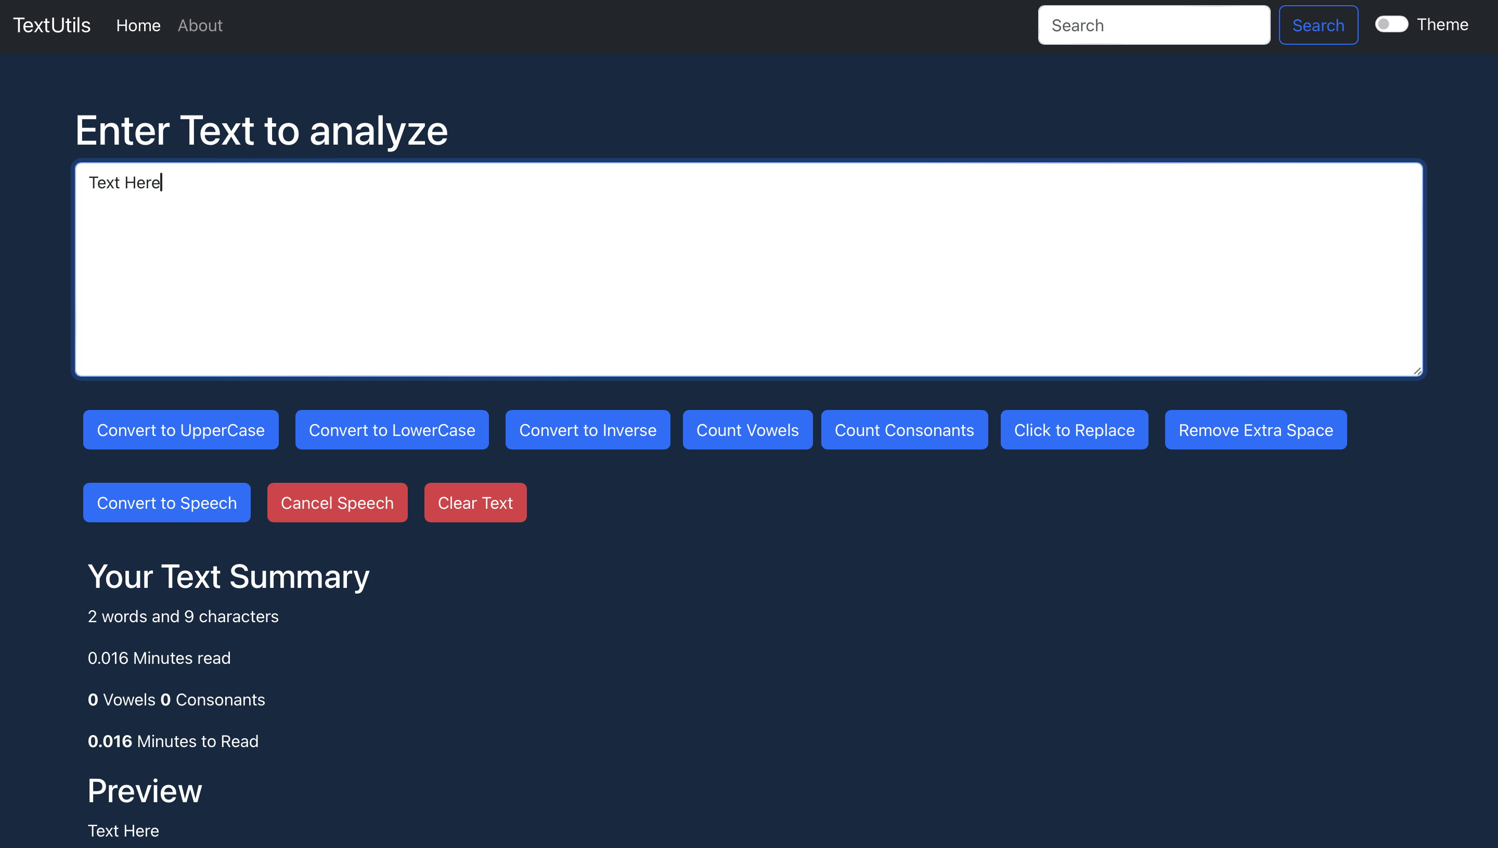The image size is (1498, 848).
Task: Click the Count Consonants button
Action: click(x=905, y=429)
